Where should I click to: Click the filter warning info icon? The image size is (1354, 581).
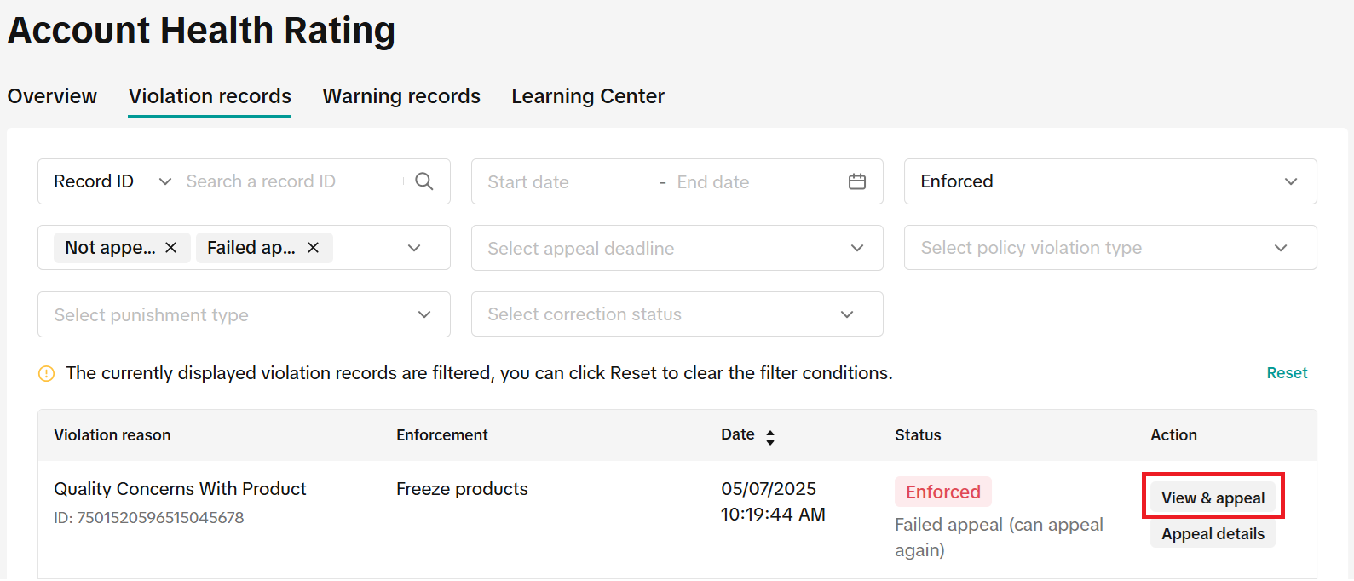(47, 374)
